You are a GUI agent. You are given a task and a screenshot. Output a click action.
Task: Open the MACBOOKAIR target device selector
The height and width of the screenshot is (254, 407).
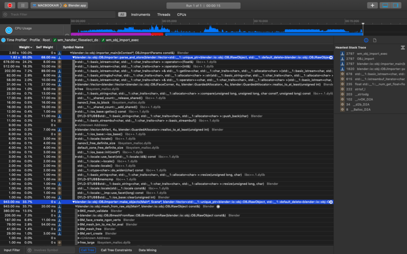[46, 5]
